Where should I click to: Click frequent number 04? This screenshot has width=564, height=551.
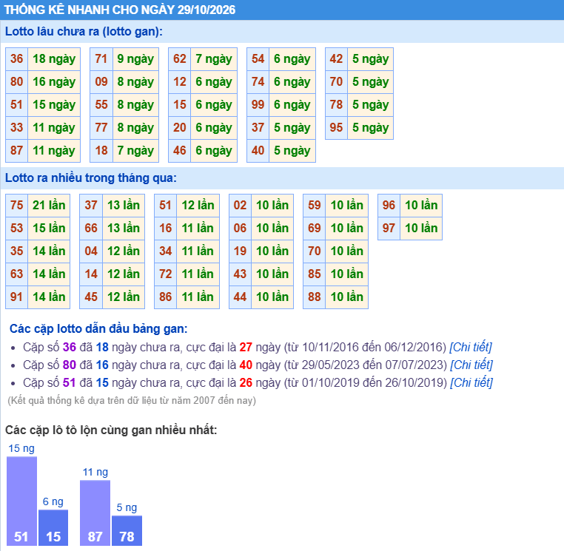(91, 251)
